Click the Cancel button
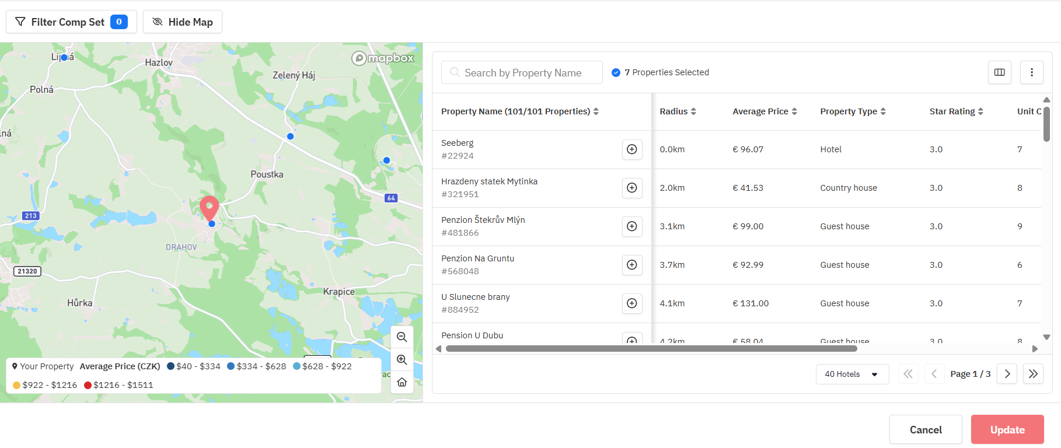 point(925,430)
